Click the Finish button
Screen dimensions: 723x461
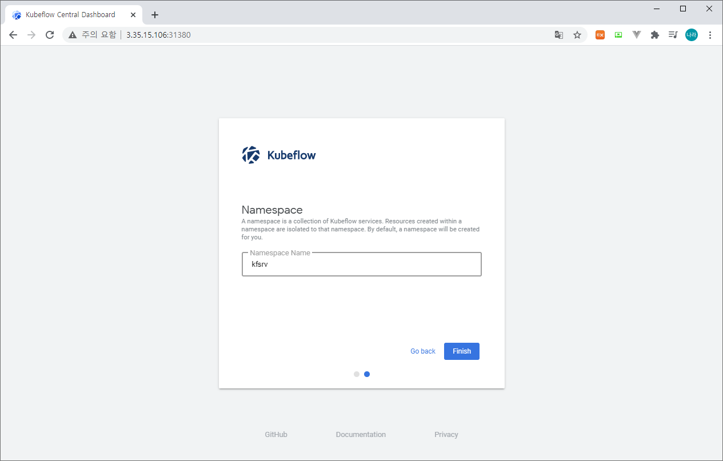[461, 351]
